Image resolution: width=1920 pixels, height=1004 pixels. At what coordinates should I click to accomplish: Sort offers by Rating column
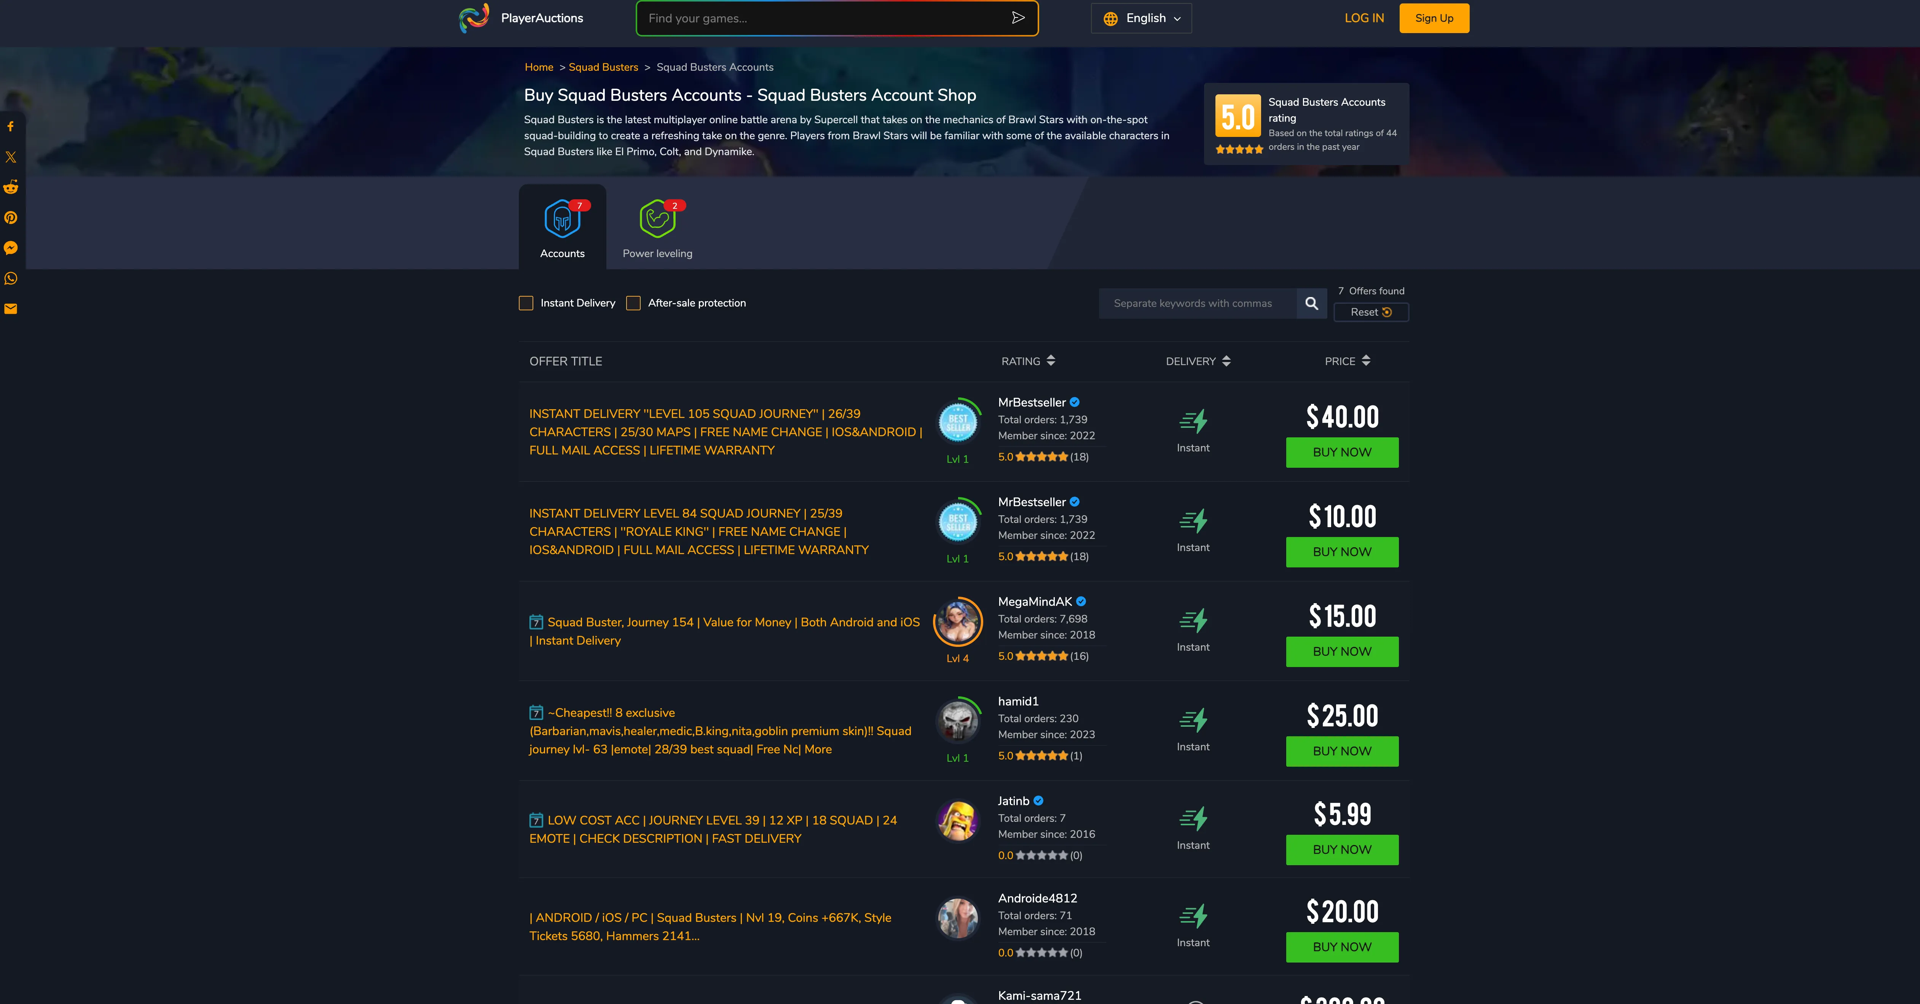1028,361
